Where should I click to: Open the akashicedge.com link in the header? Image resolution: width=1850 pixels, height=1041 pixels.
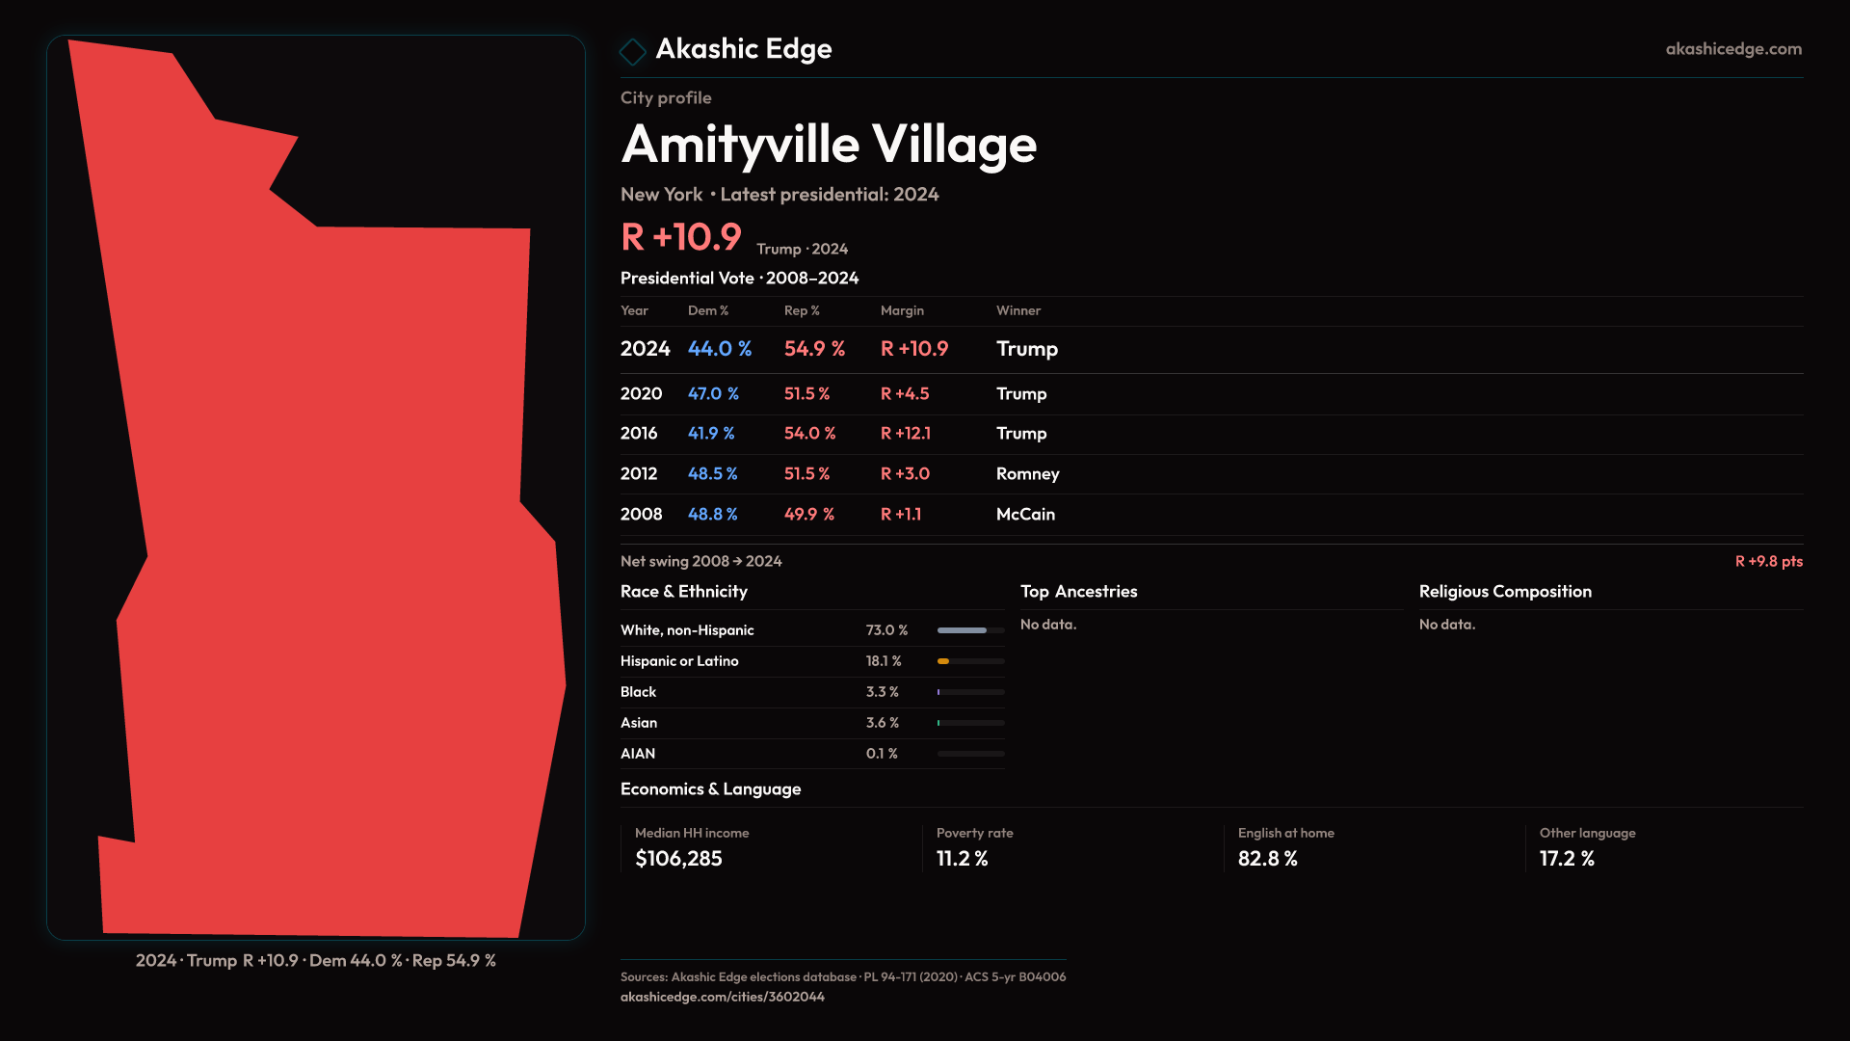tap(1732, 49)
